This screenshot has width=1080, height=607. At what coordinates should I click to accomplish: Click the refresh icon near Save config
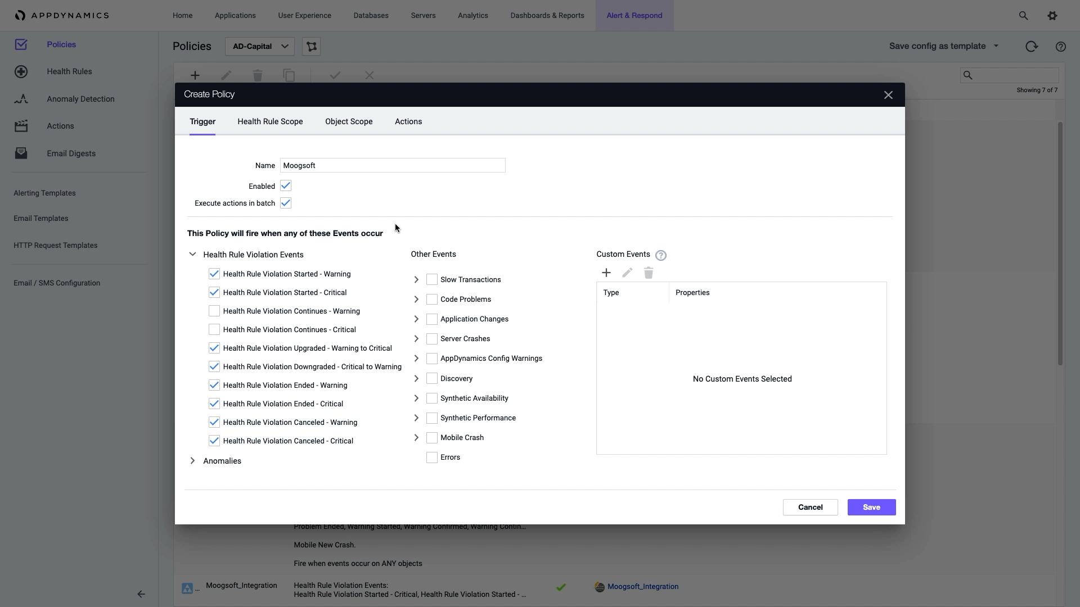[1032, 47]
